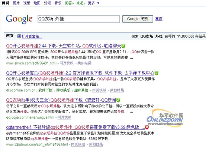This screenshot has height=151, width=206.
Task: Open the 地图 tab
Action: coord(37,3)
